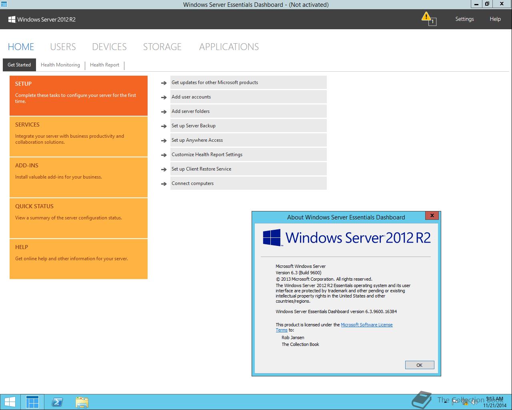Viewport: 512px width, 410px height.
Task: Select the ADD-INS category tile
Action: pos(78,177)
